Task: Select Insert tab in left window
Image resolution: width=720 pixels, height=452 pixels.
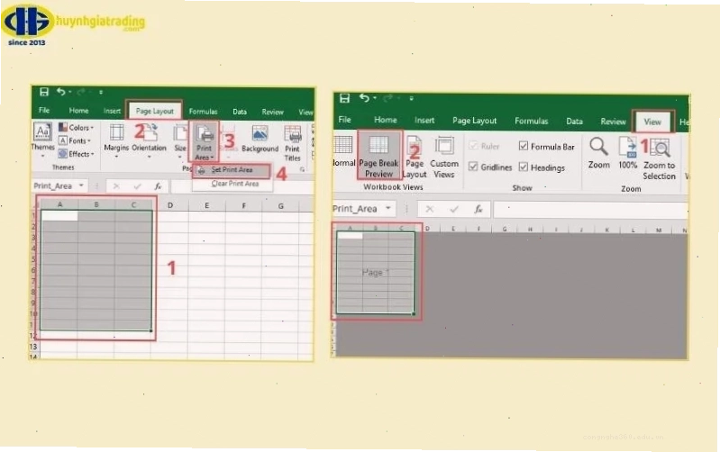Action: pos(112,111)
